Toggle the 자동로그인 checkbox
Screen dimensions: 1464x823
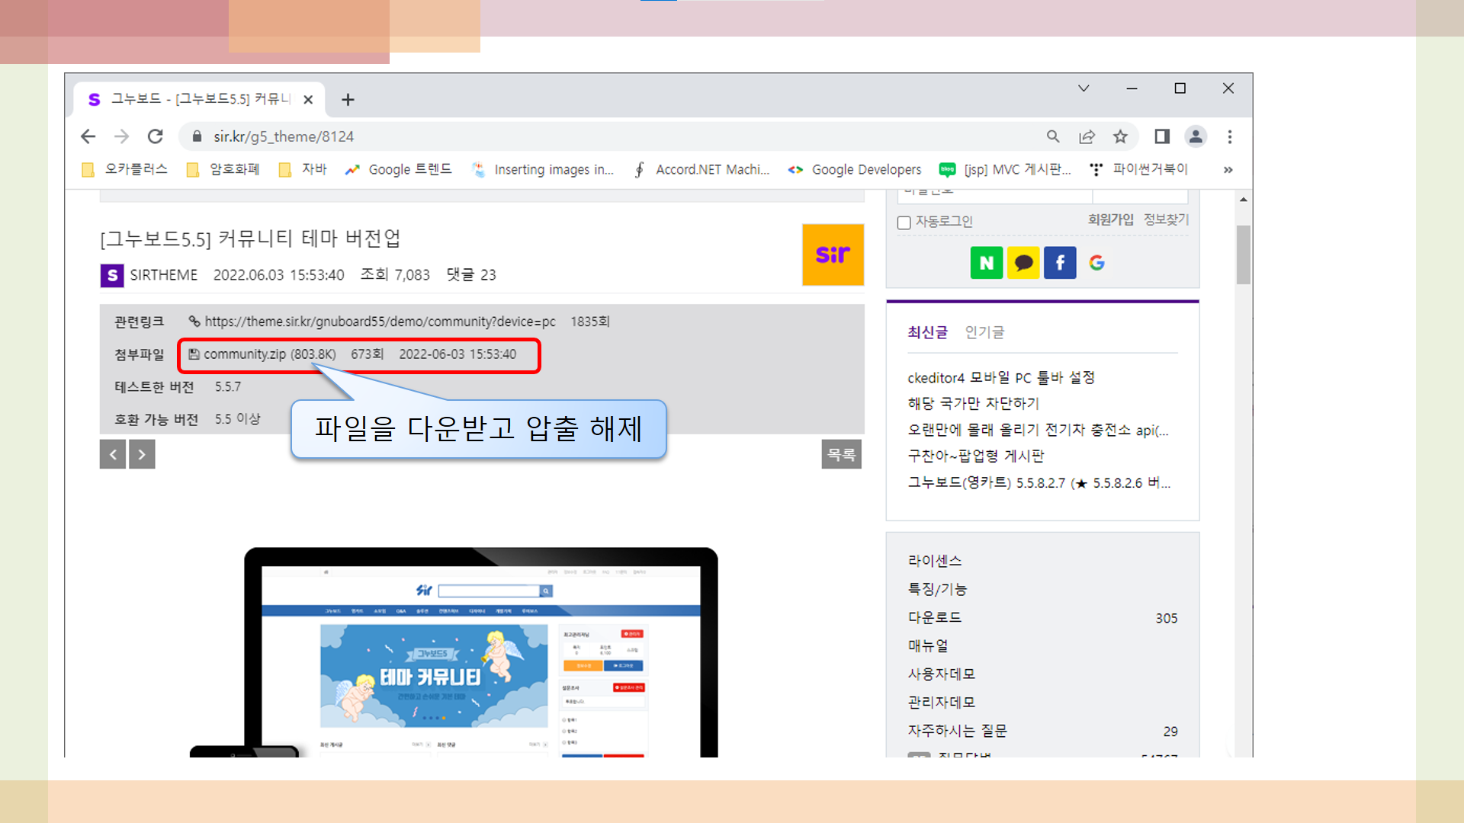pos(904,223)
